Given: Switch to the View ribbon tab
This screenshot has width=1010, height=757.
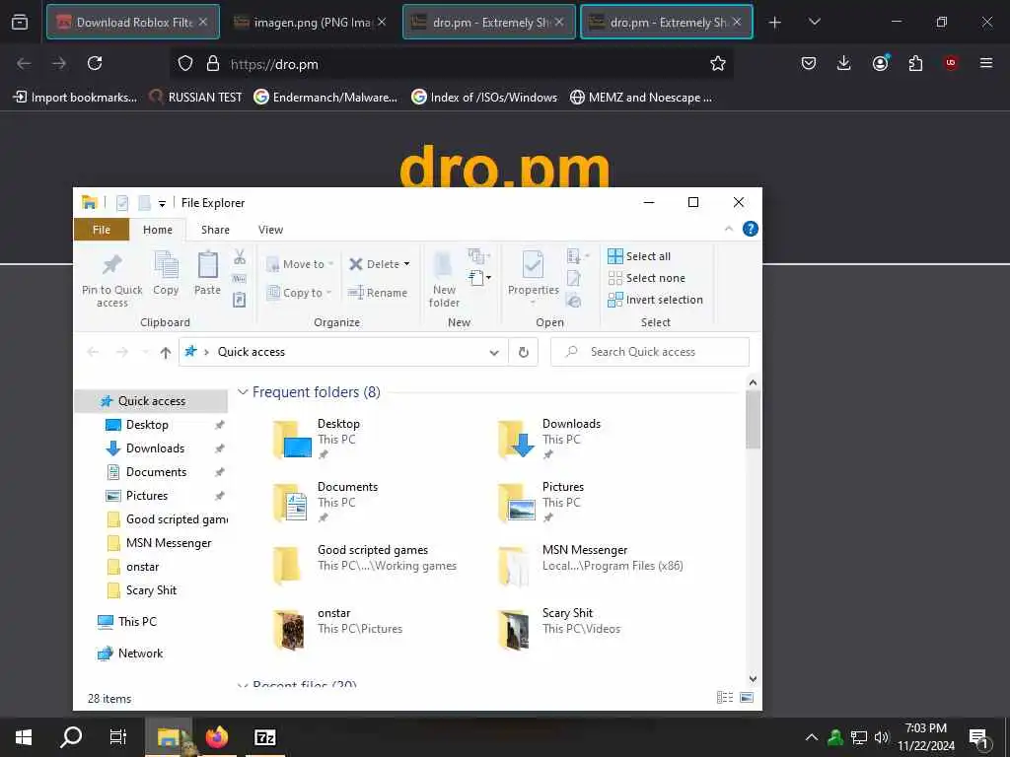Looking at the screenshot, I should click(x=270, y=230).
